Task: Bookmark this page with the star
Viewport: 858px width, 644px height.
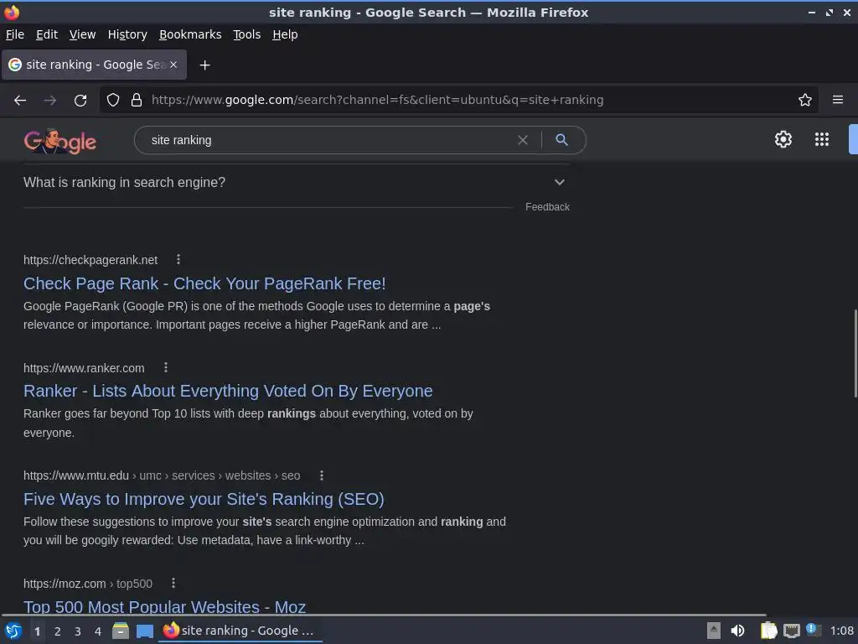Action: 805,100
